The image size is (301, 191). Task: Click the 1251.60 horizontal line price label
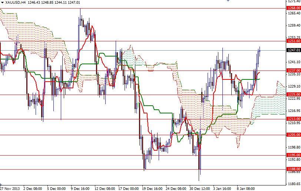coord(294,41)
